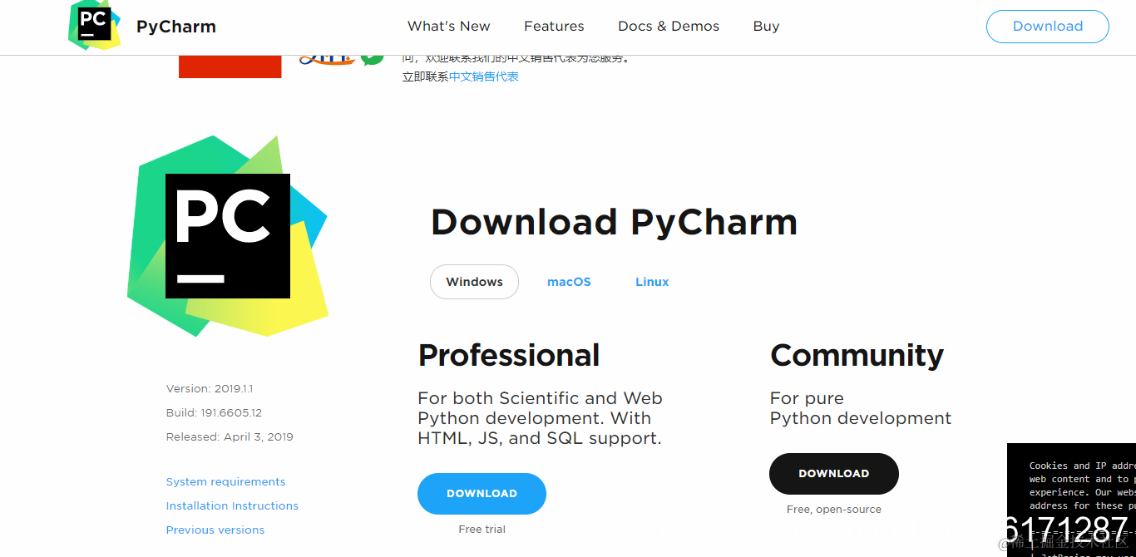Open the 中文销售代表 link
The height and width of the screenshot is (557, 1136).
coord(484,76)
